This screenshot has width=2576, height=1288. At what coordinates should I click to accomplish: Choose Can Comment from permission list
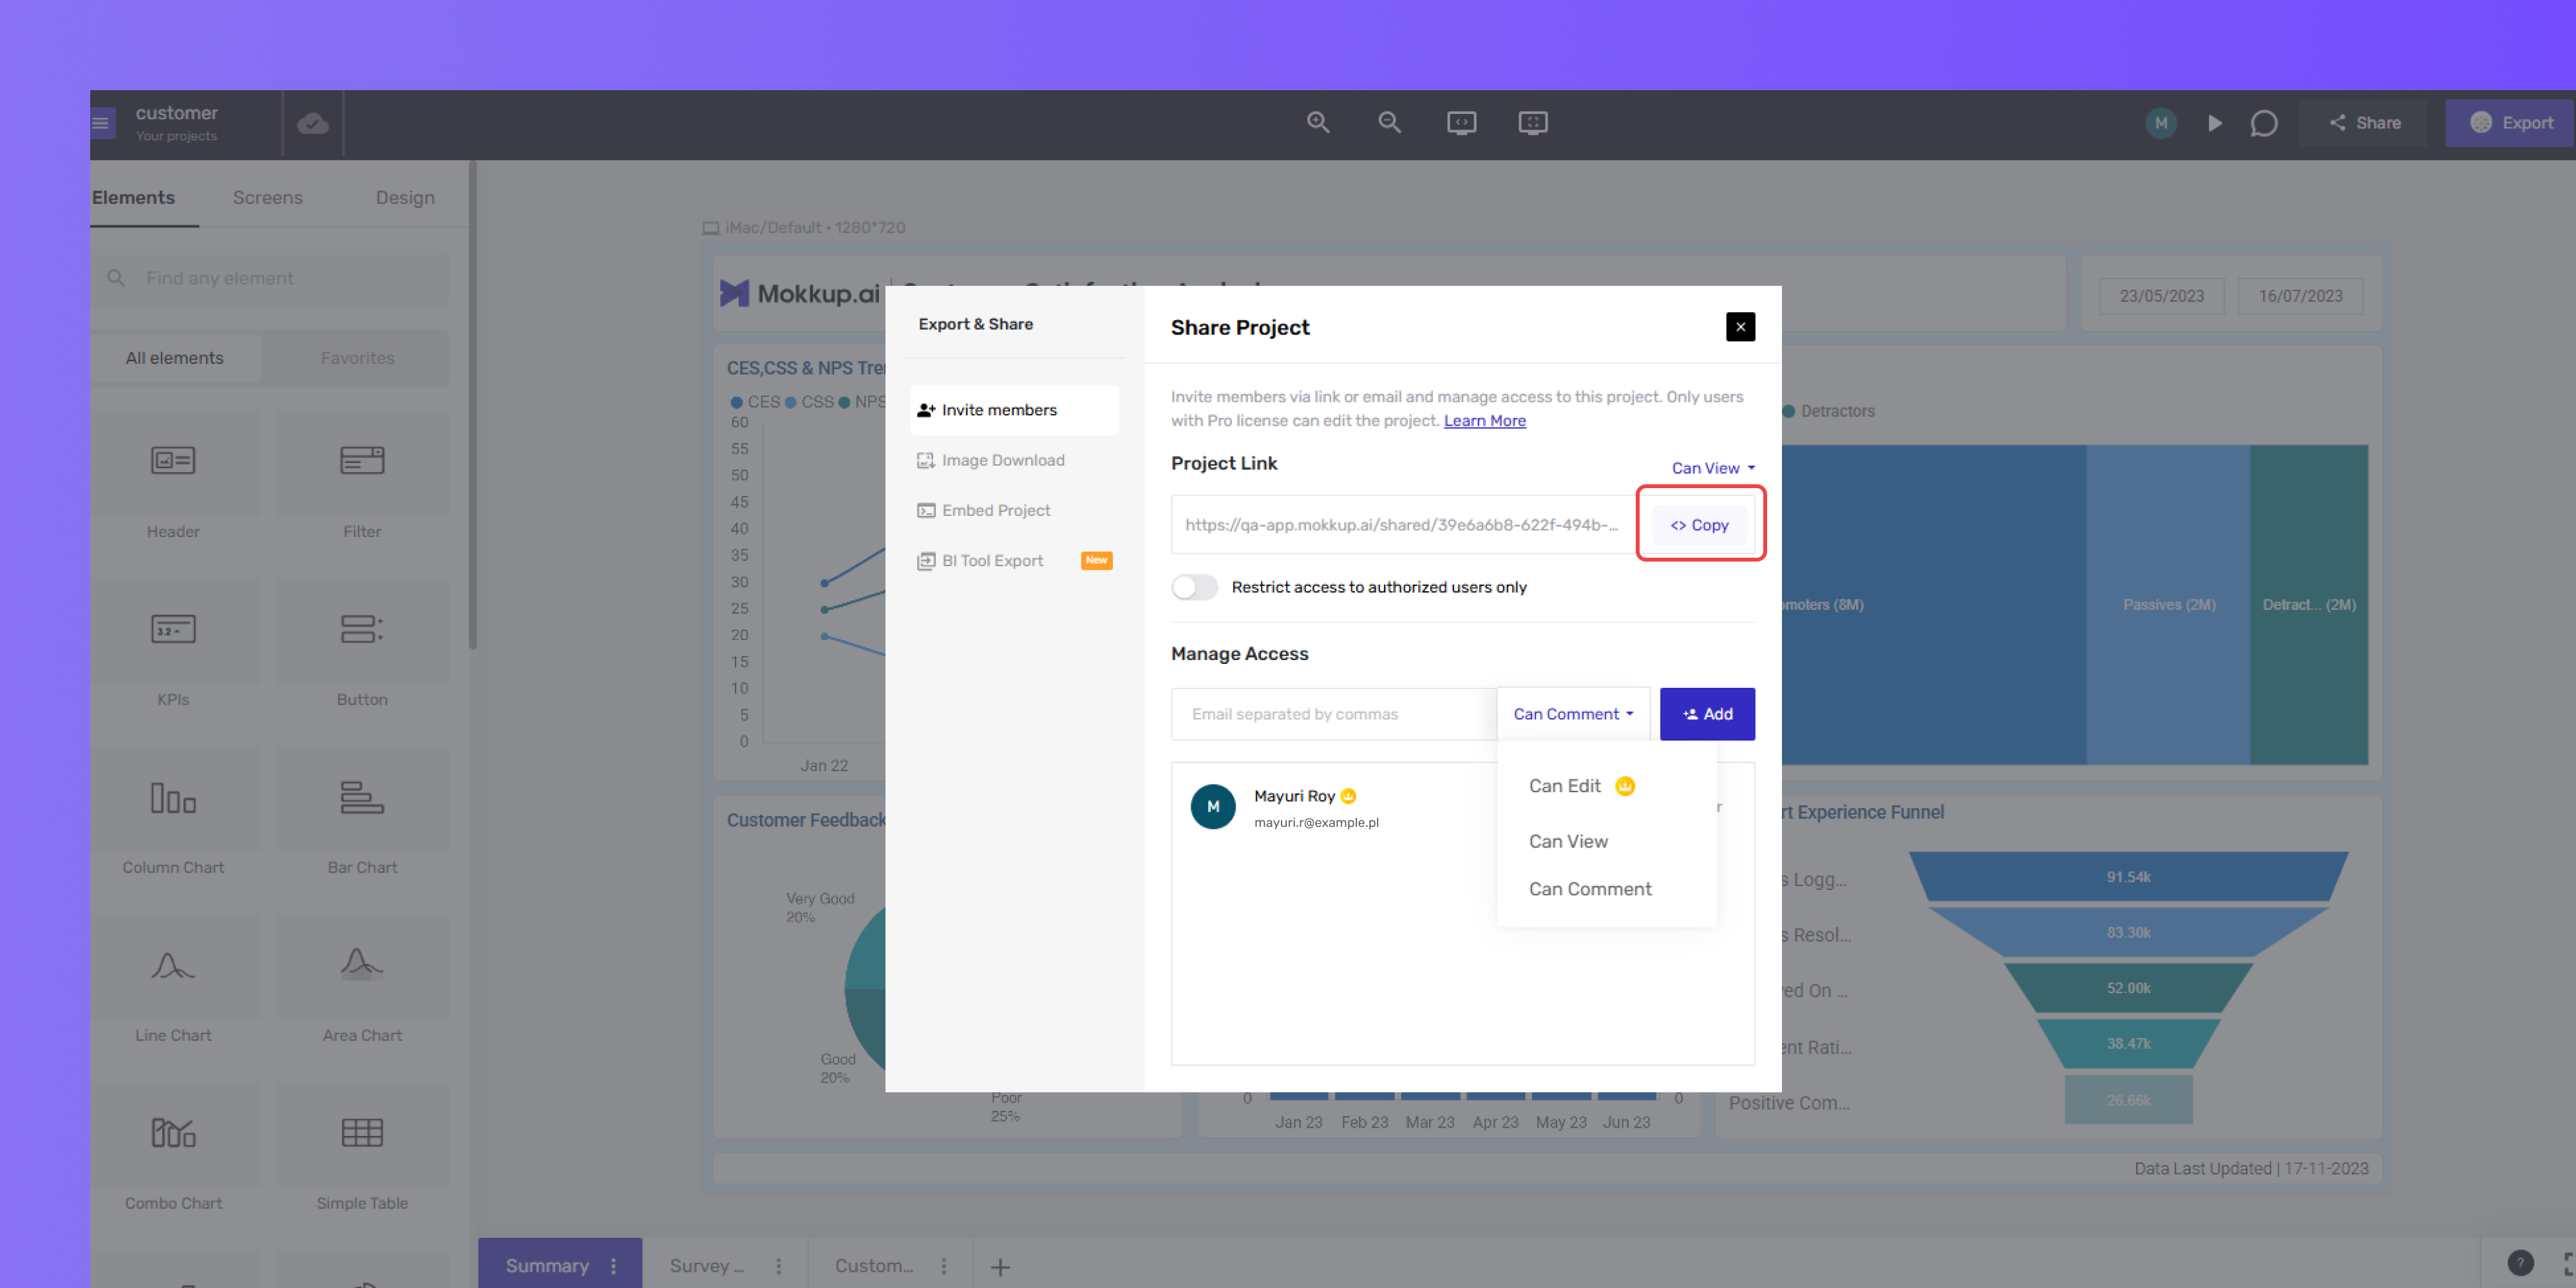pos(1607,889)
